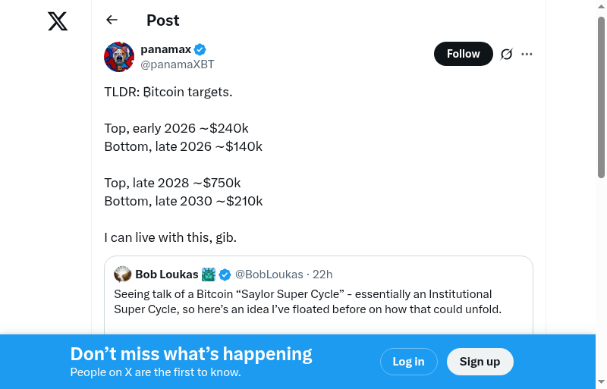Image resolution: width=607 pixels, height=389 pixels.
Task: Open the X logo home link
Action: tap(58, 21)
